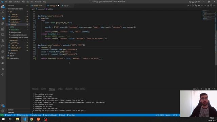217x122 pixels.
Task: Click the code minimap
Action: (209, 15)
